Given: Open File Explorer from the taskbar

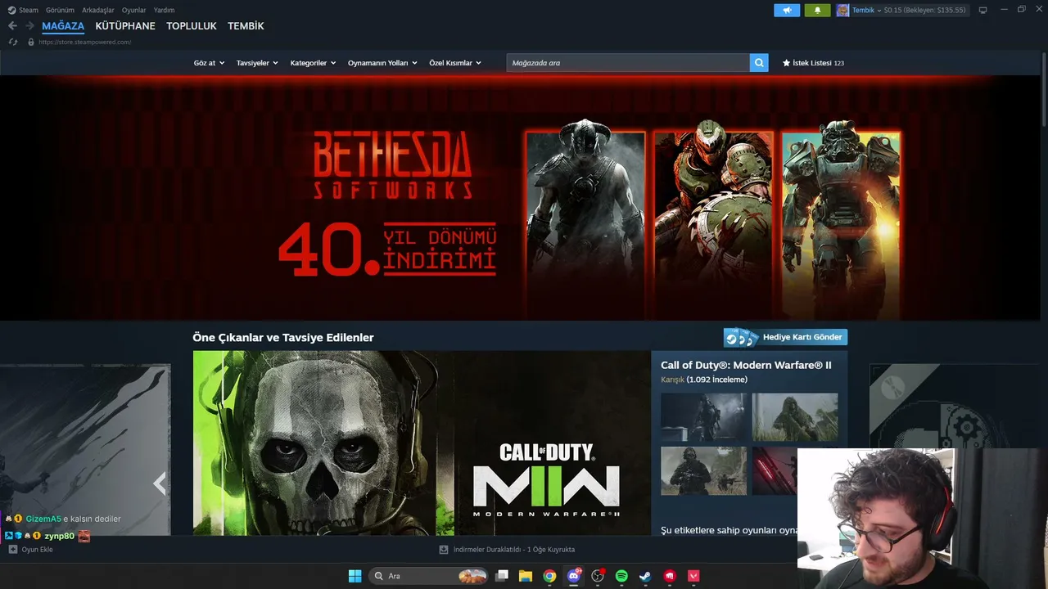Looking at the screenshot, I should click(526, 576).
